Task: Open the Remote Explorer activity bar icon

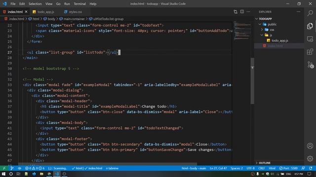Action: click(x=310, y=39)
